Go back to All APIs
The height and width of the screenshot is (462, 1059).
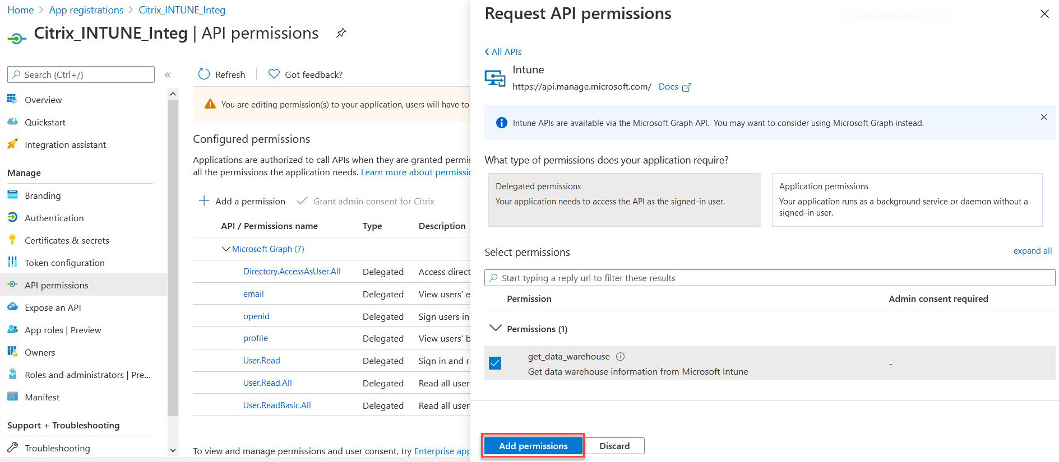503,52
